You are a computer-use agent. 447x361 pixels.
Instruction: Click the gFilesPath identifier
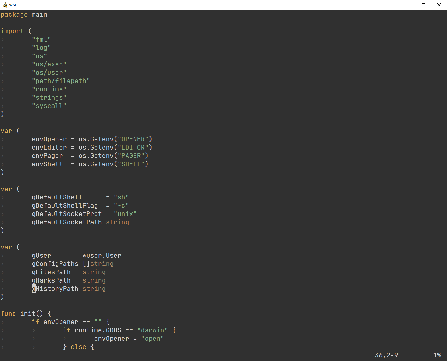pos(51,272)
